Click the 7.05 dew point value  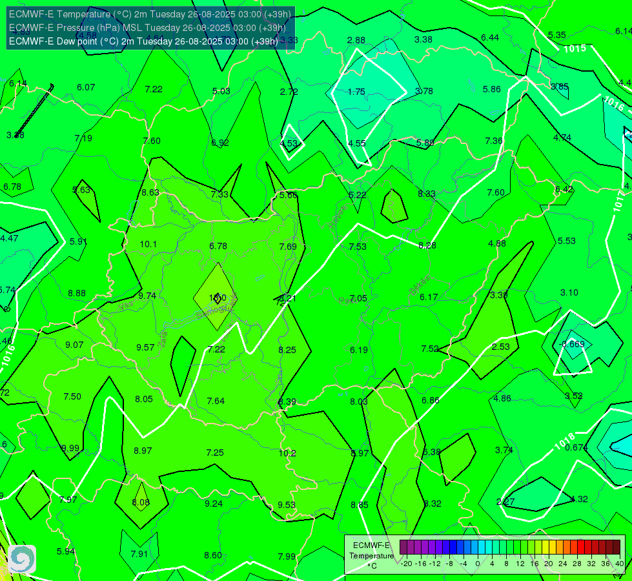[358, 298]
